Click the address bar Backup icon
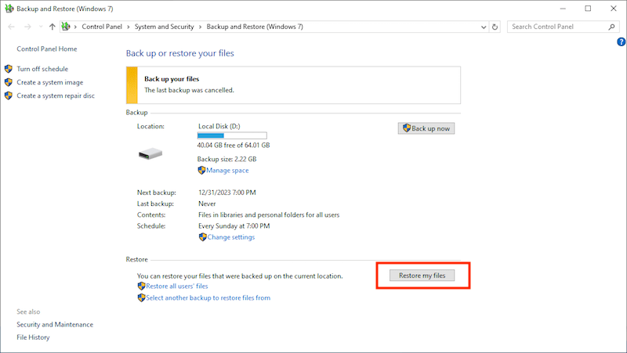Image resolution: width=627 pixels, height=353 pixels. (x=66, y=27)
